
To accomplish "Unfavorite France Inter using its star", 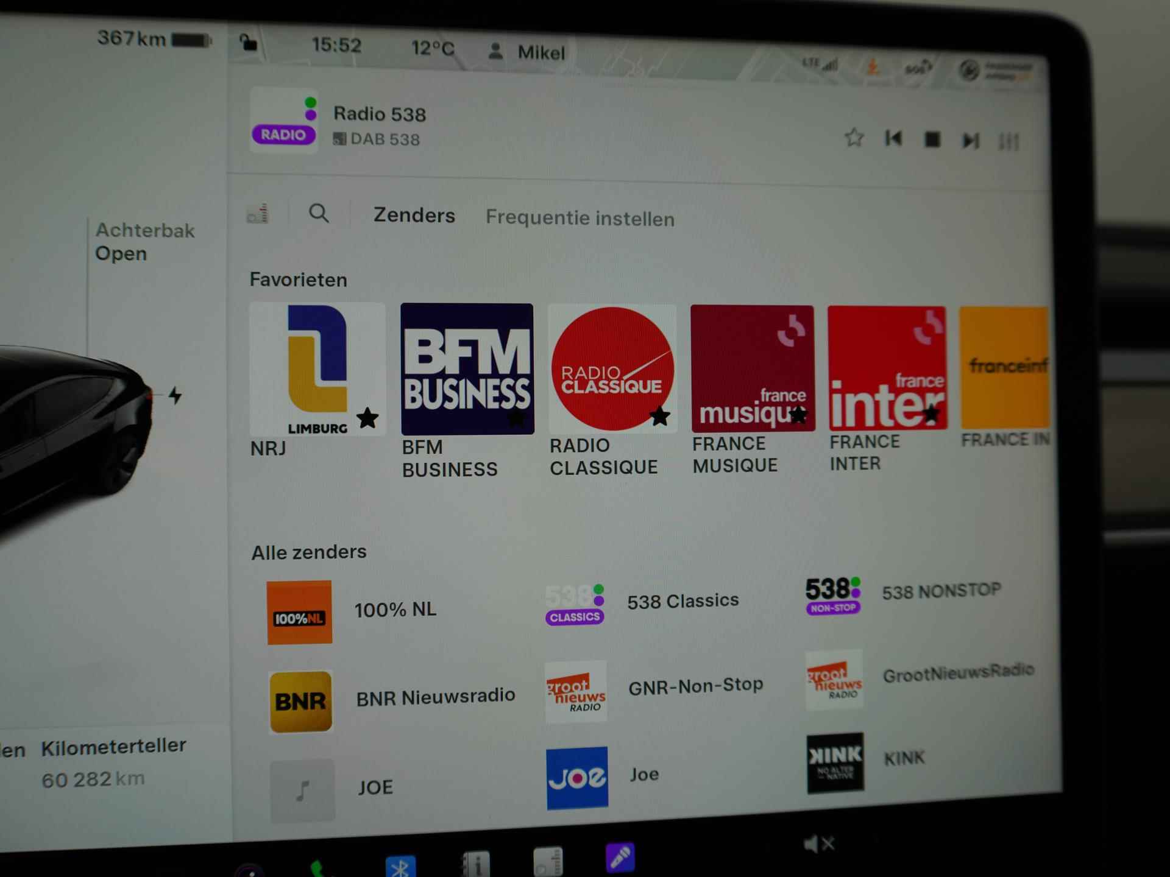I will 931,415.
